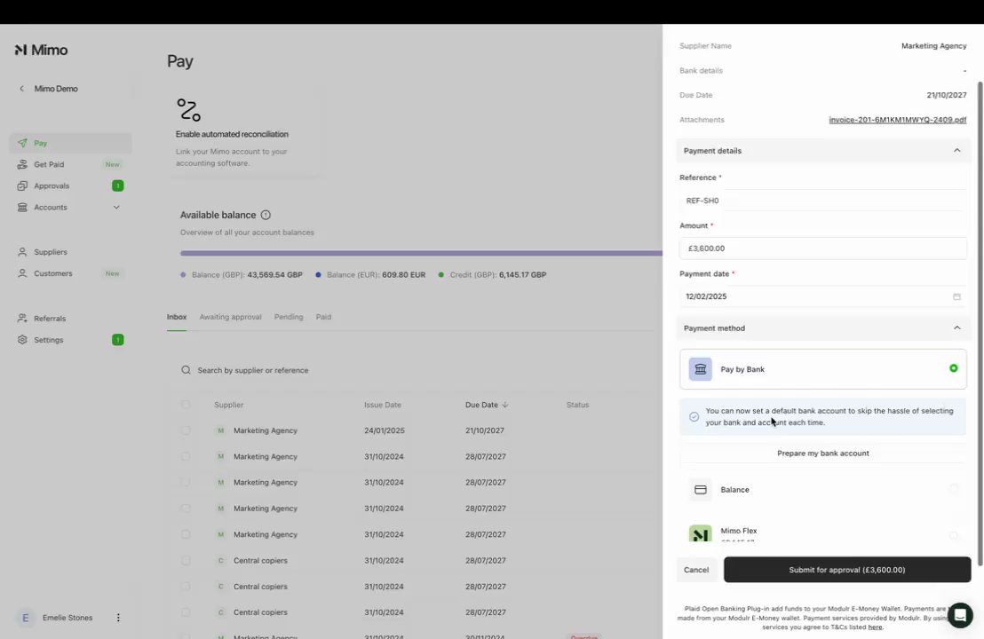The height and width of the screenshot is (639, 984).
Task: Click the Mimo logo
Action: tap(41, 51)
